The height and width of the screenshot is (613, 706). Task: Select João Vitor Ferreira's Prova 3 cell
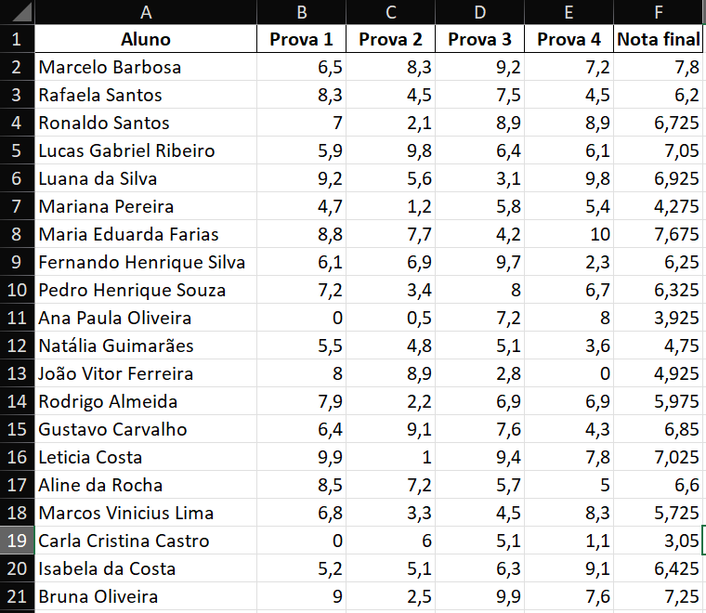[479, 373]
